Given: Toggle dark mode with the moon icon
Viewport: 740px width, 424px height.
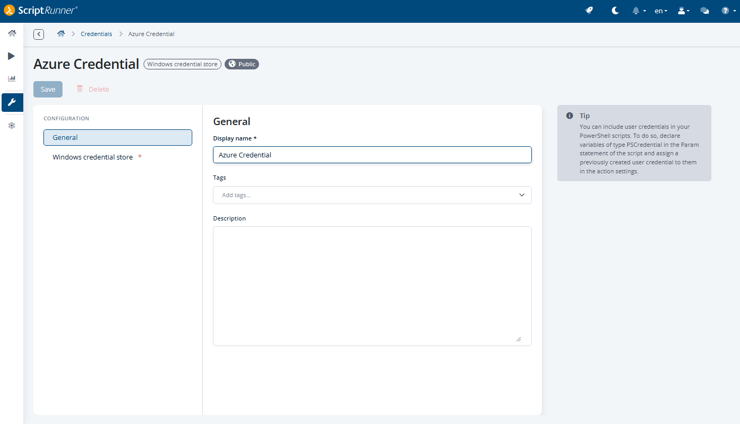Looking at the screenshot, I should click(x=615, y=11).
